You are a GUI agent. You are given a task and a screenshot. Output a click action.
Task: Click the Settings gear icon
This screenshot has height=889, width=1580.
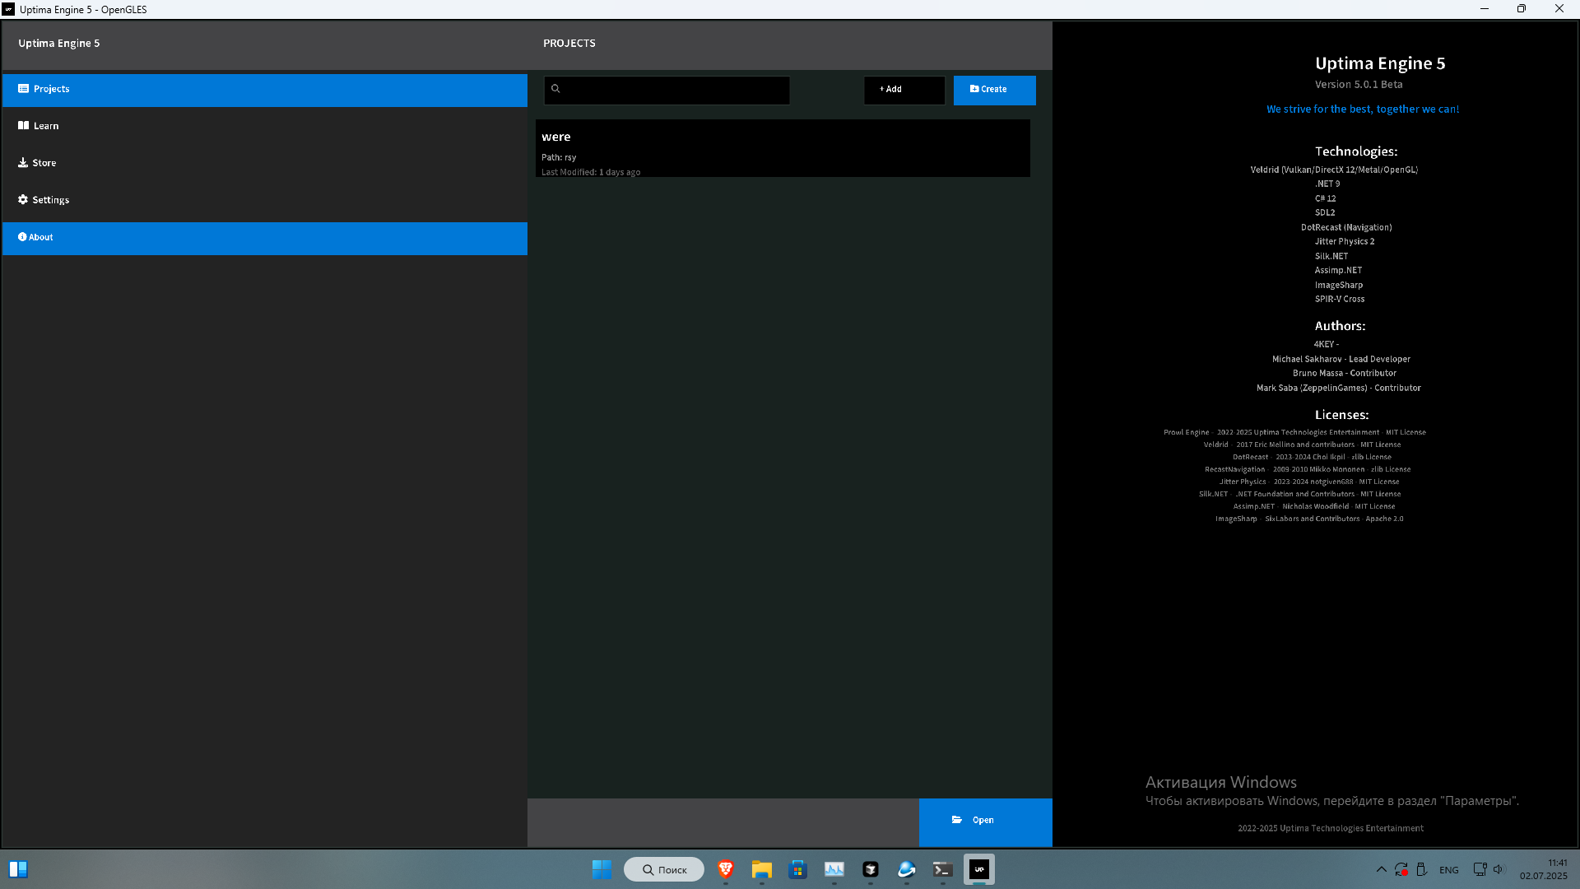23,200
